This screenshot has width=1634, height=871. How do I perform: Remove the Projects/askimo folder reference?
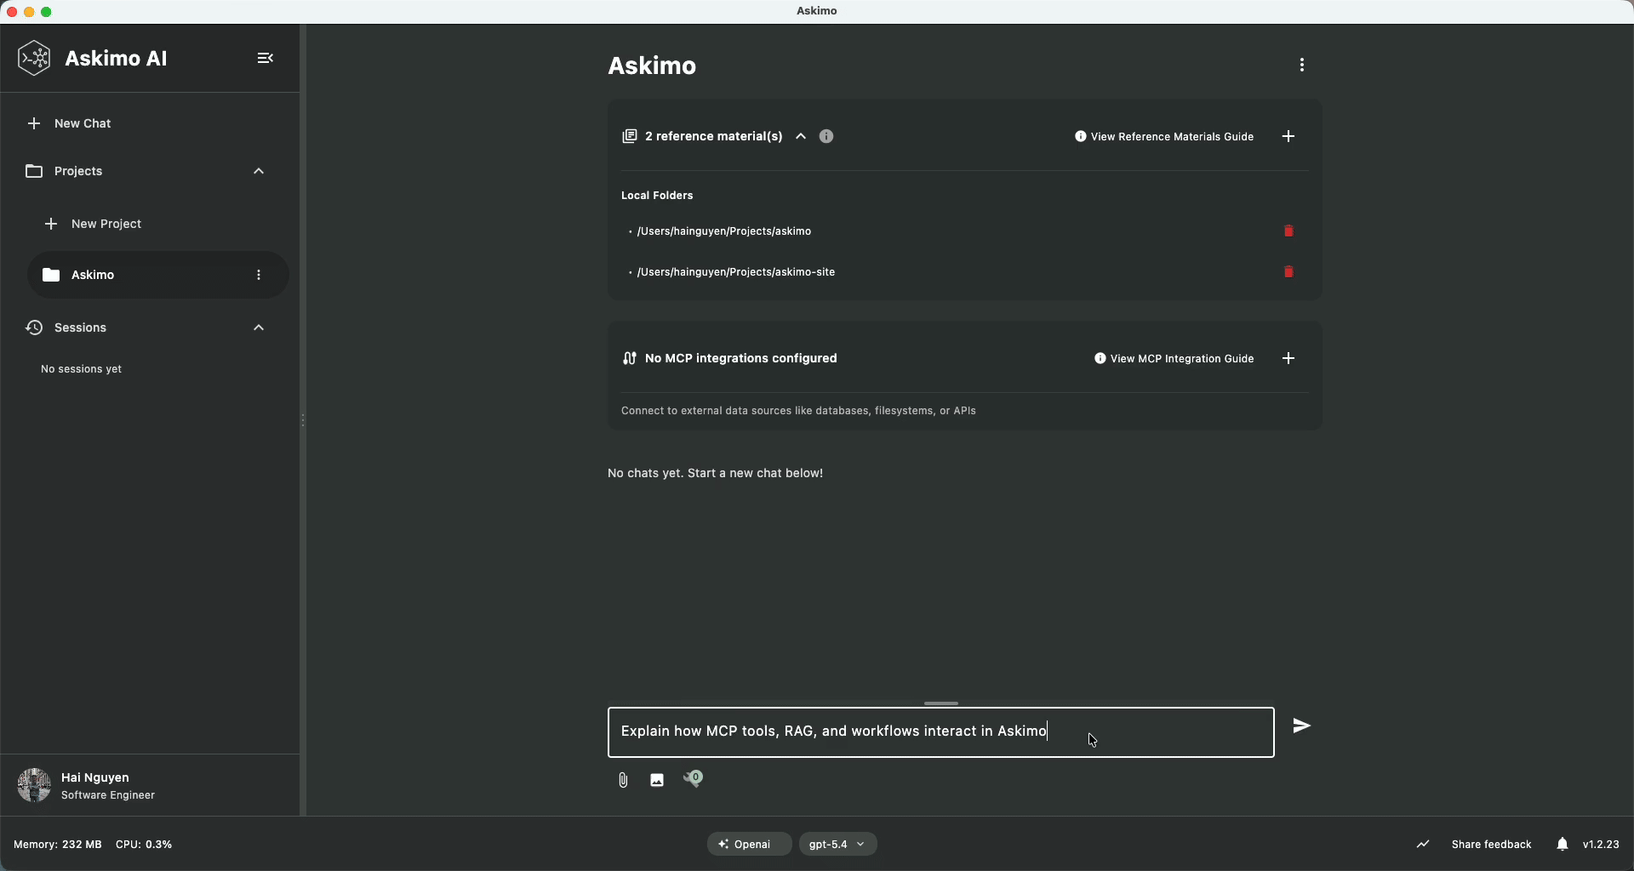point(1288,231)
